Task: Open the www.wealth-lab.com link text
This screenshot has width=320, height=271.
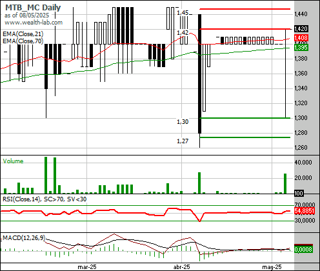Action: point(34,23)
